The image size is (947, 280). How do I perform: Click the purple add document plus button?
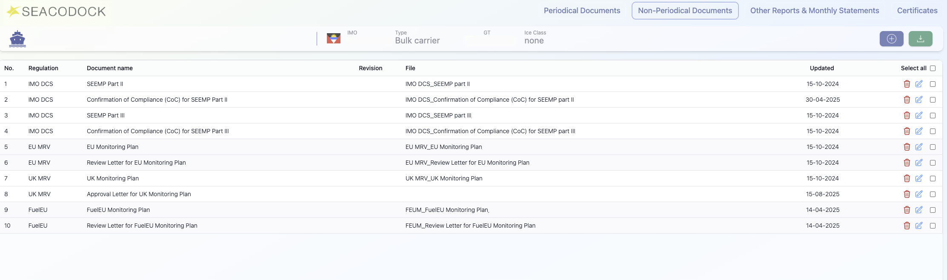tap(891, 39)
